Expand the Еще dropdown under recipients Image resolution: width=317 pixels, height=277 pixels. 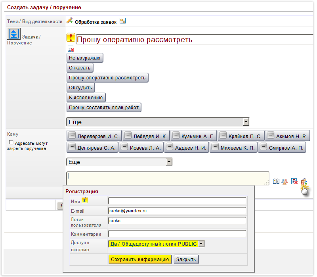(119, 162)
